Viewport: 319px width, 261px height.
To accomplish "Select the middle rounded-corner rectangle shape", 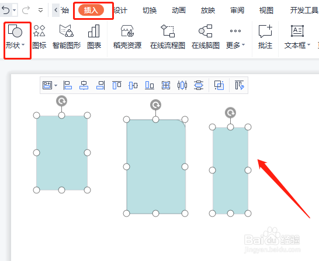I will (156, 166).
